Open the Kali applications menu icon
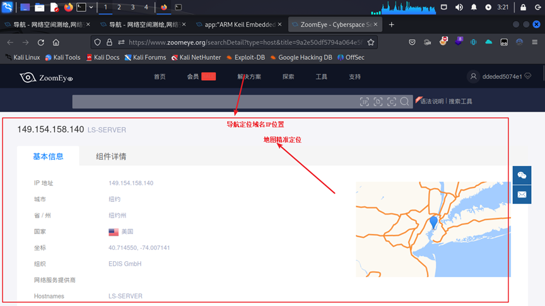This screenshot has height=306, width=545. coord(8,7)
